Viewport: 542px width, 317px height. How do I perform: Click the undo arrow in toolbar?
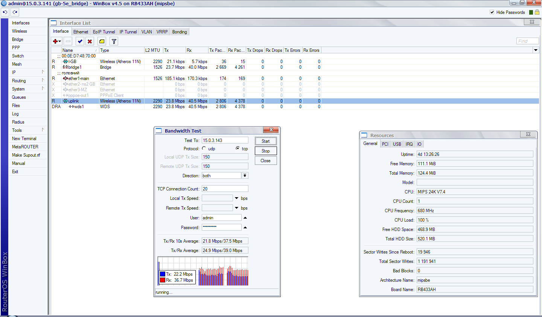point(5,12)
